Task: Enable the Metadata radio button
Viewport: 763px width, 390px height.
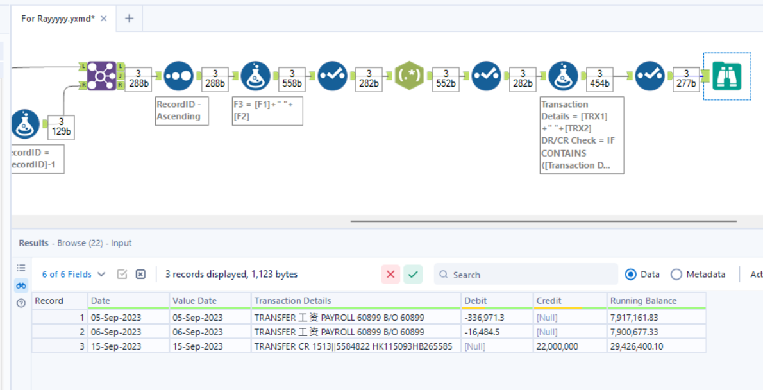Action: pos(677,274)
